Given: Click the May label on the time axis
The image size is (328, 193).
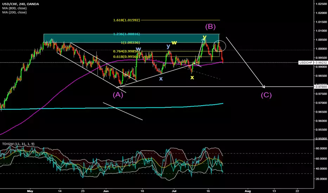Looking at the screenshot, I should [30, 191].
